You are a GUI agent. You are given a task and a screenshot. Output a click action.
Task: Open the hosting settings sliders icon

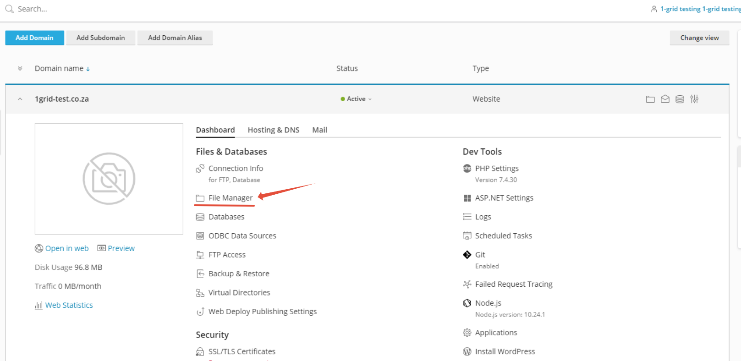(x=695, y=99)
